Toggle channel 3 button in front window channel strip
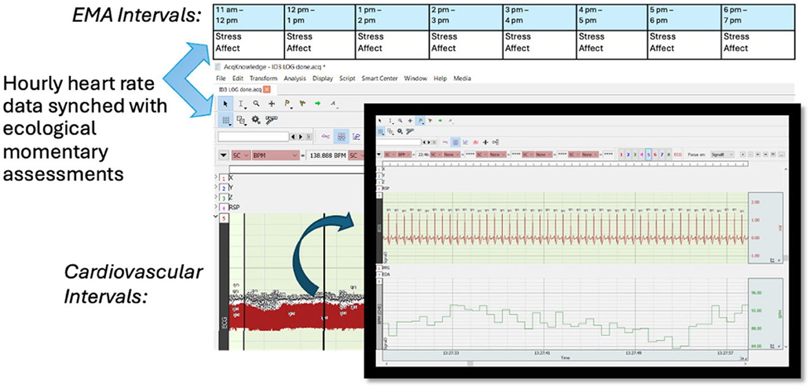 (x=635, y=155)
